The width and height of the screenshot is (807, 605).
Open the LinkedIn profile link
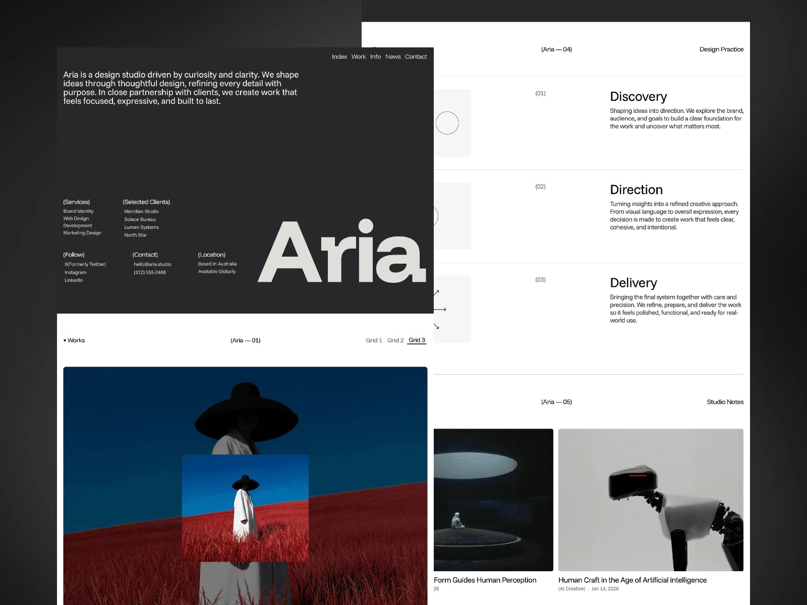(x=73, y=280)
